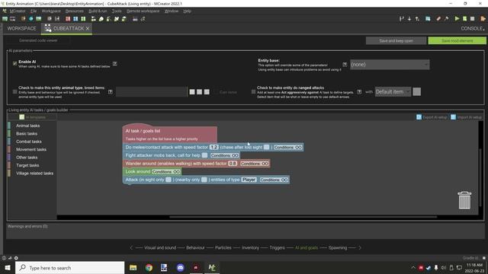Click the up-down arrows sync remote icon

417,18
